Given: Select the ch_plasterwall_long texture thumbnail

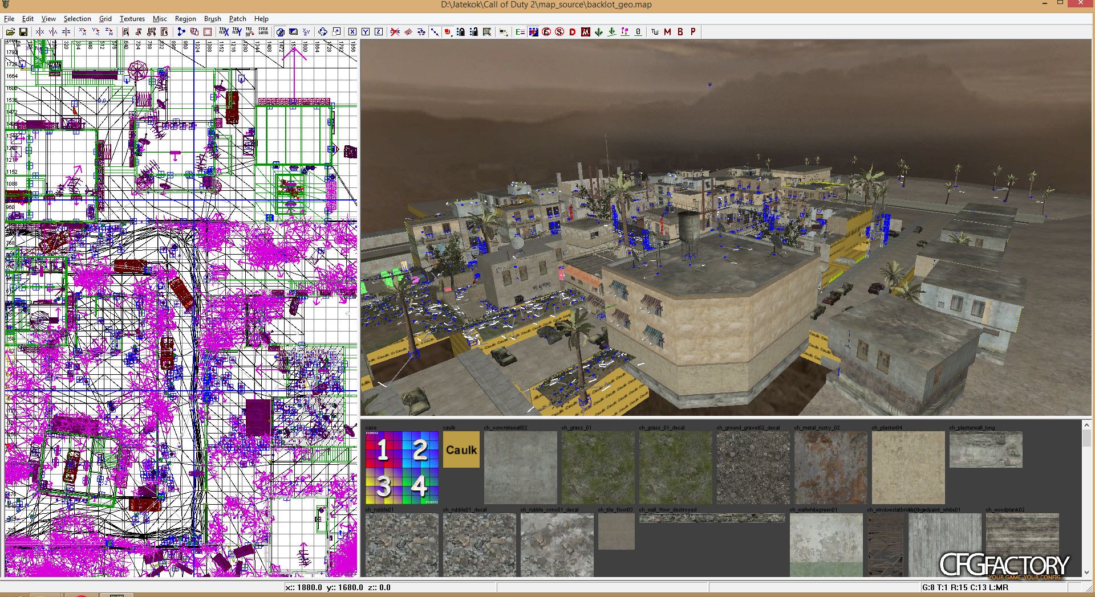Looking at the screenshot, I should point(985,449).
